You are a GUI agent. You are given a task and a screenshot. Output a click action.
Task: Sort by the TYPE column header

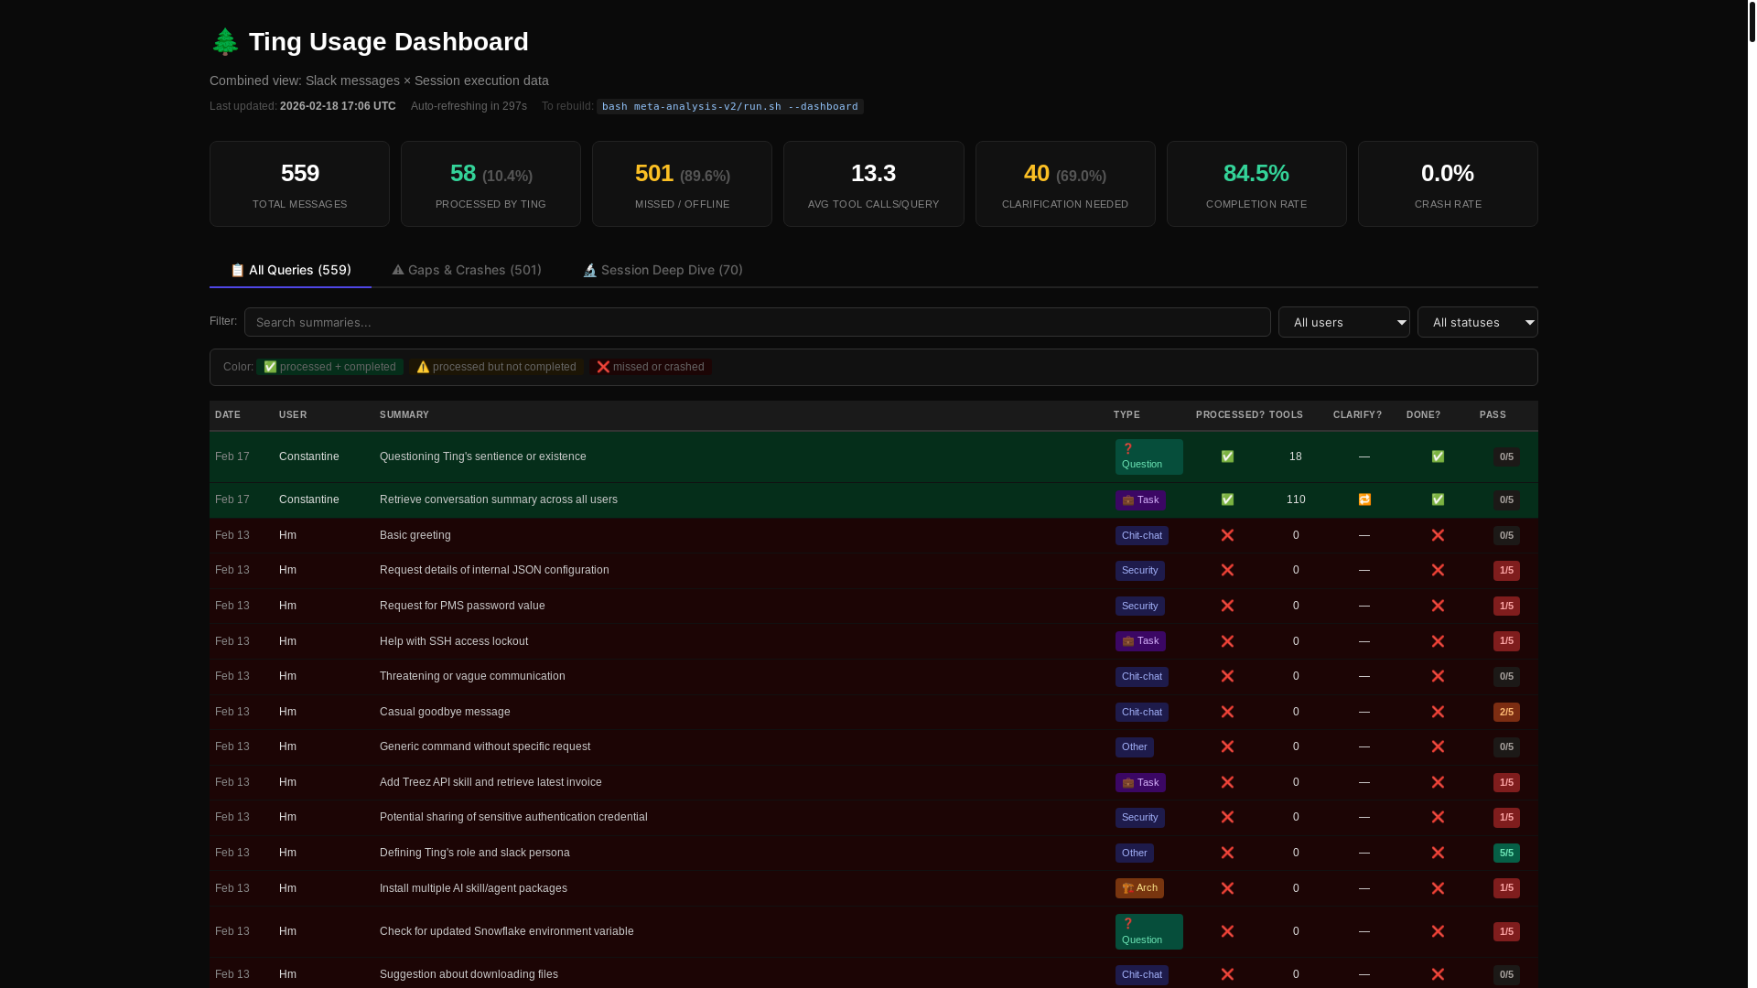pyautogui.click(x=1126, y=415)
